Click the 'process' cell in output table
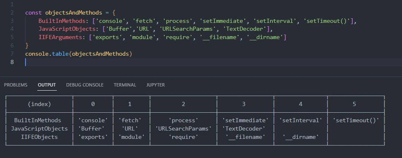Image resolution: width=402 pixels, height=158 pixels. 183,120
